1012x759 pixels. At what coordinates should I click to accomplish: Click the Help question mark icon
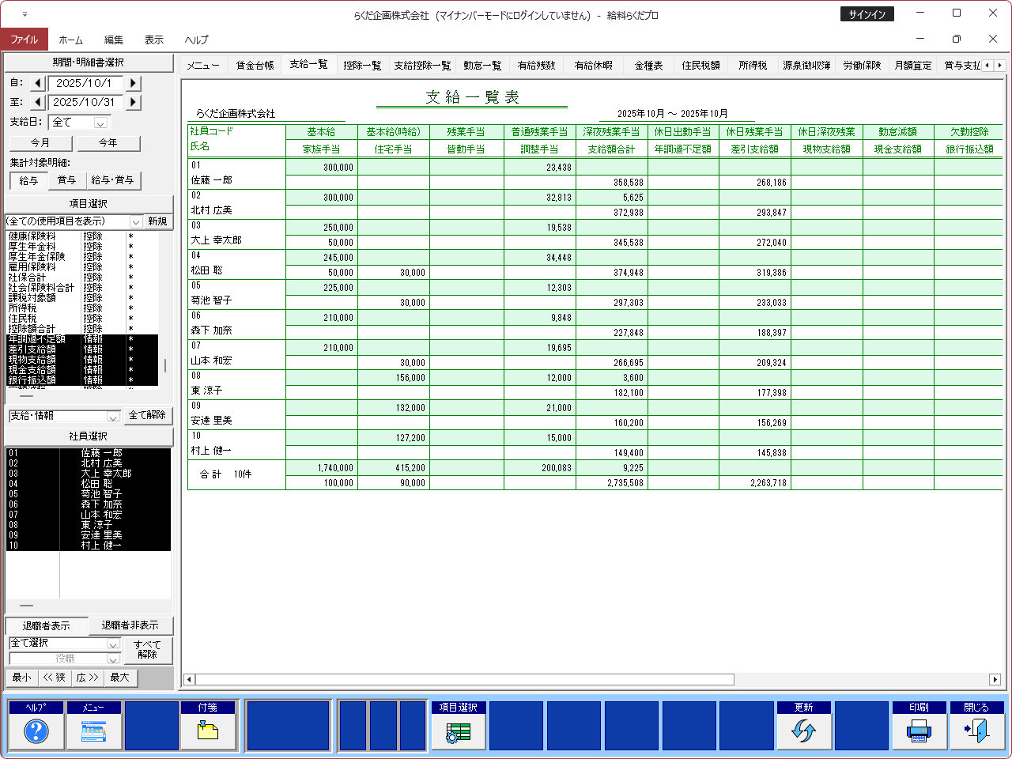coord(36,731)
